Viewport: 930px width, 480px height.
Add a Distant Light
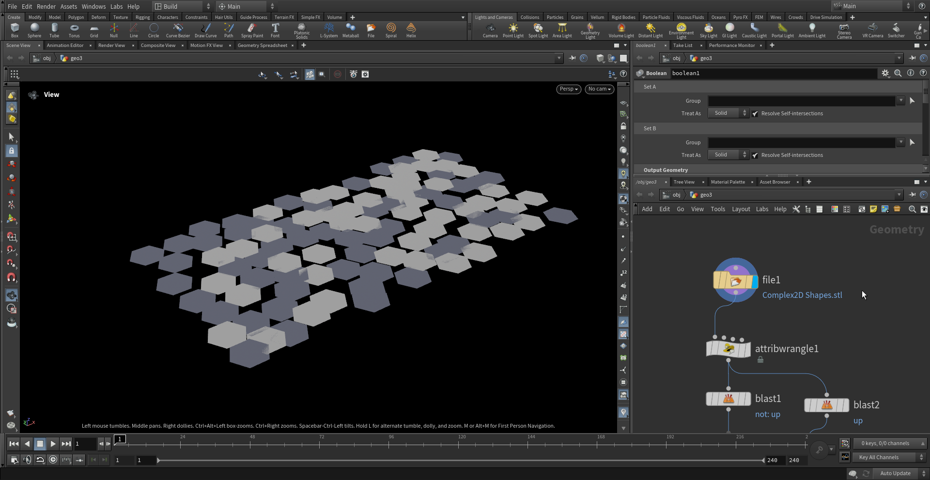651,30
